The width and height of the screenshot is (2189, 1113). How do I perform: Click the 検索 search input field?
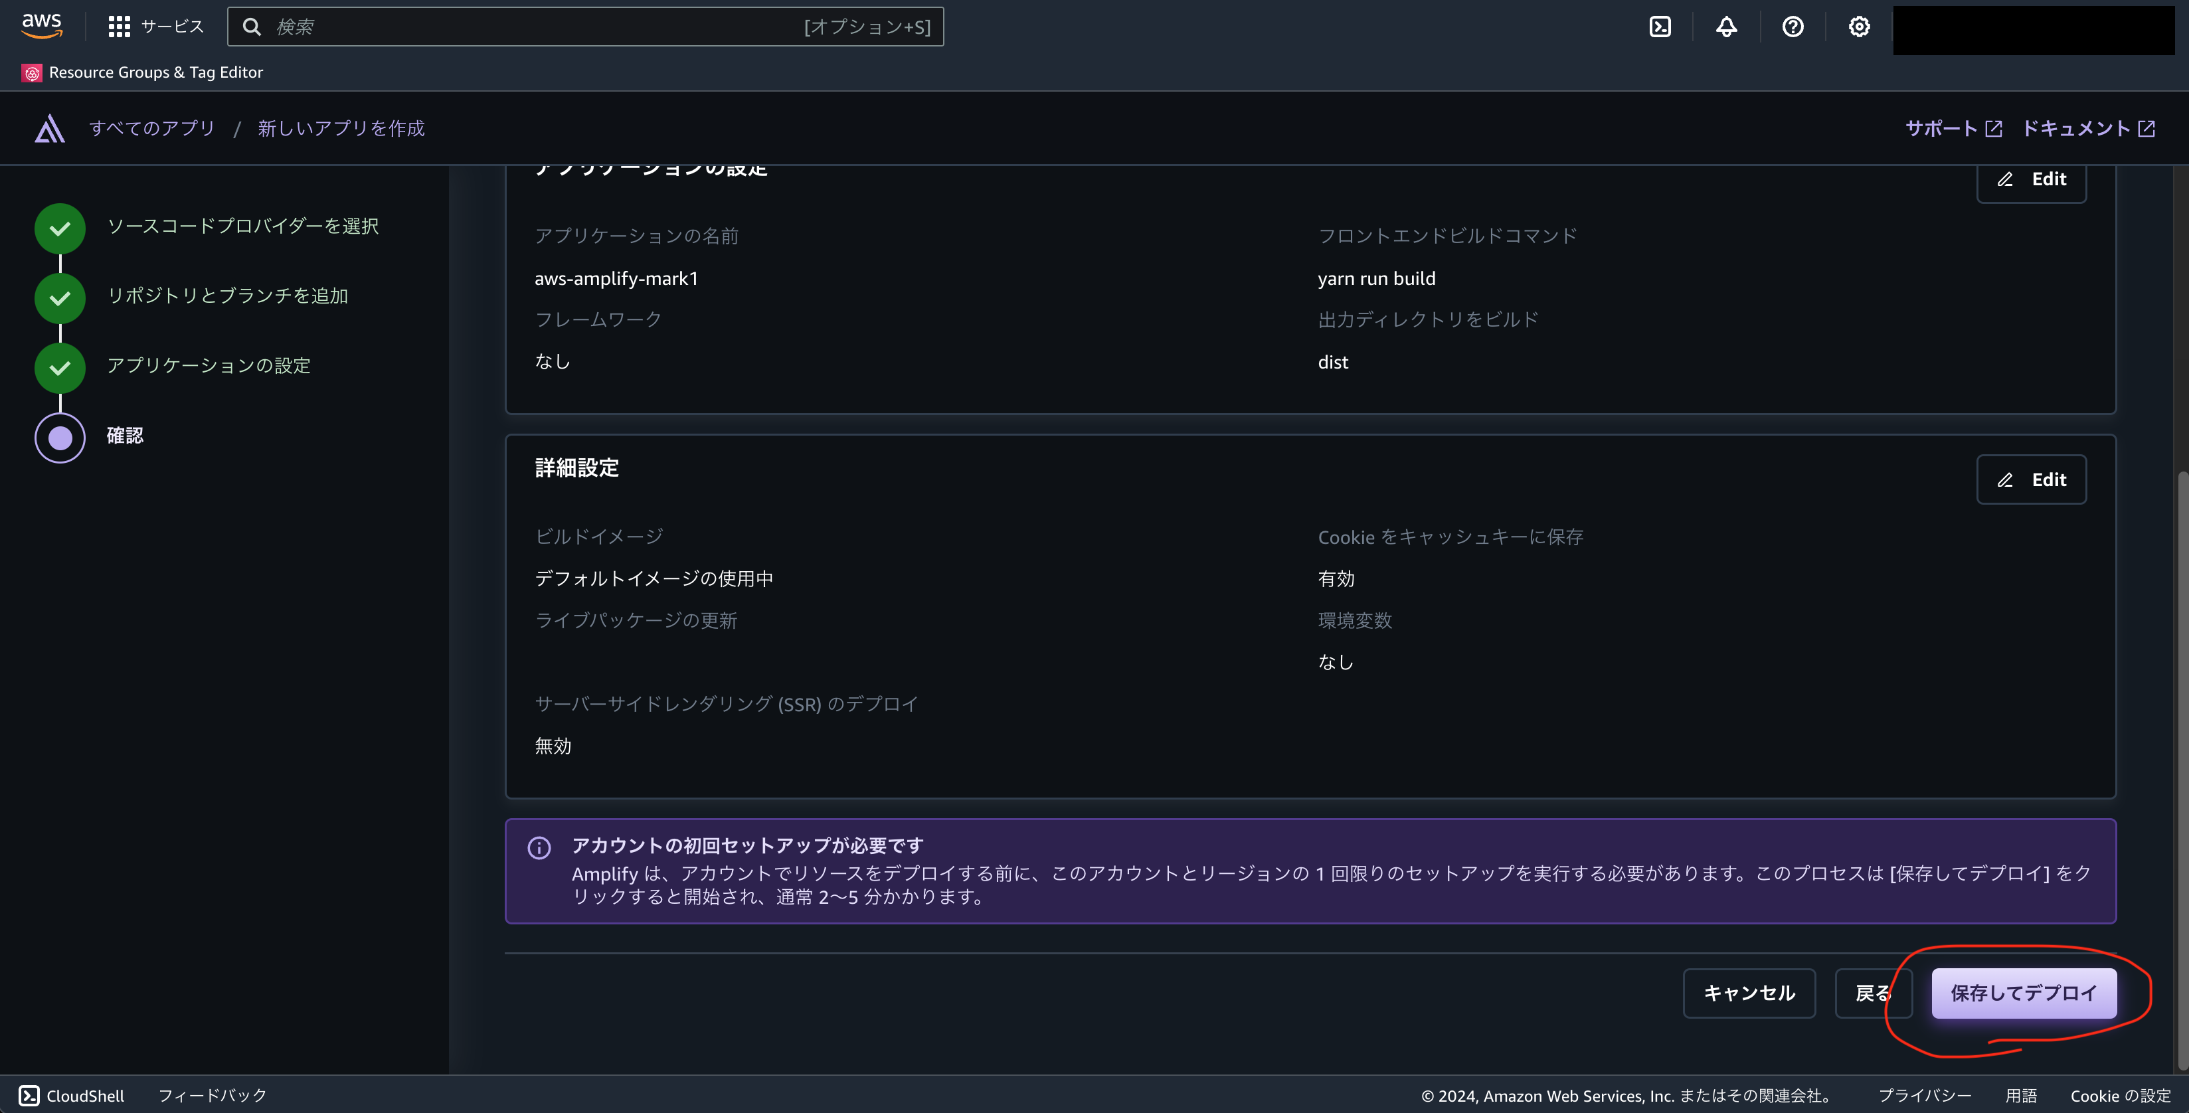(586, 27)
